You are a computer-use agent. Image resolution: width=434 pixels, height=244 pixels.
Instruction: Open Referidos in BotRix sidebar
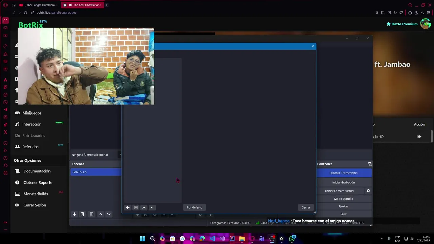pos(31,147)
